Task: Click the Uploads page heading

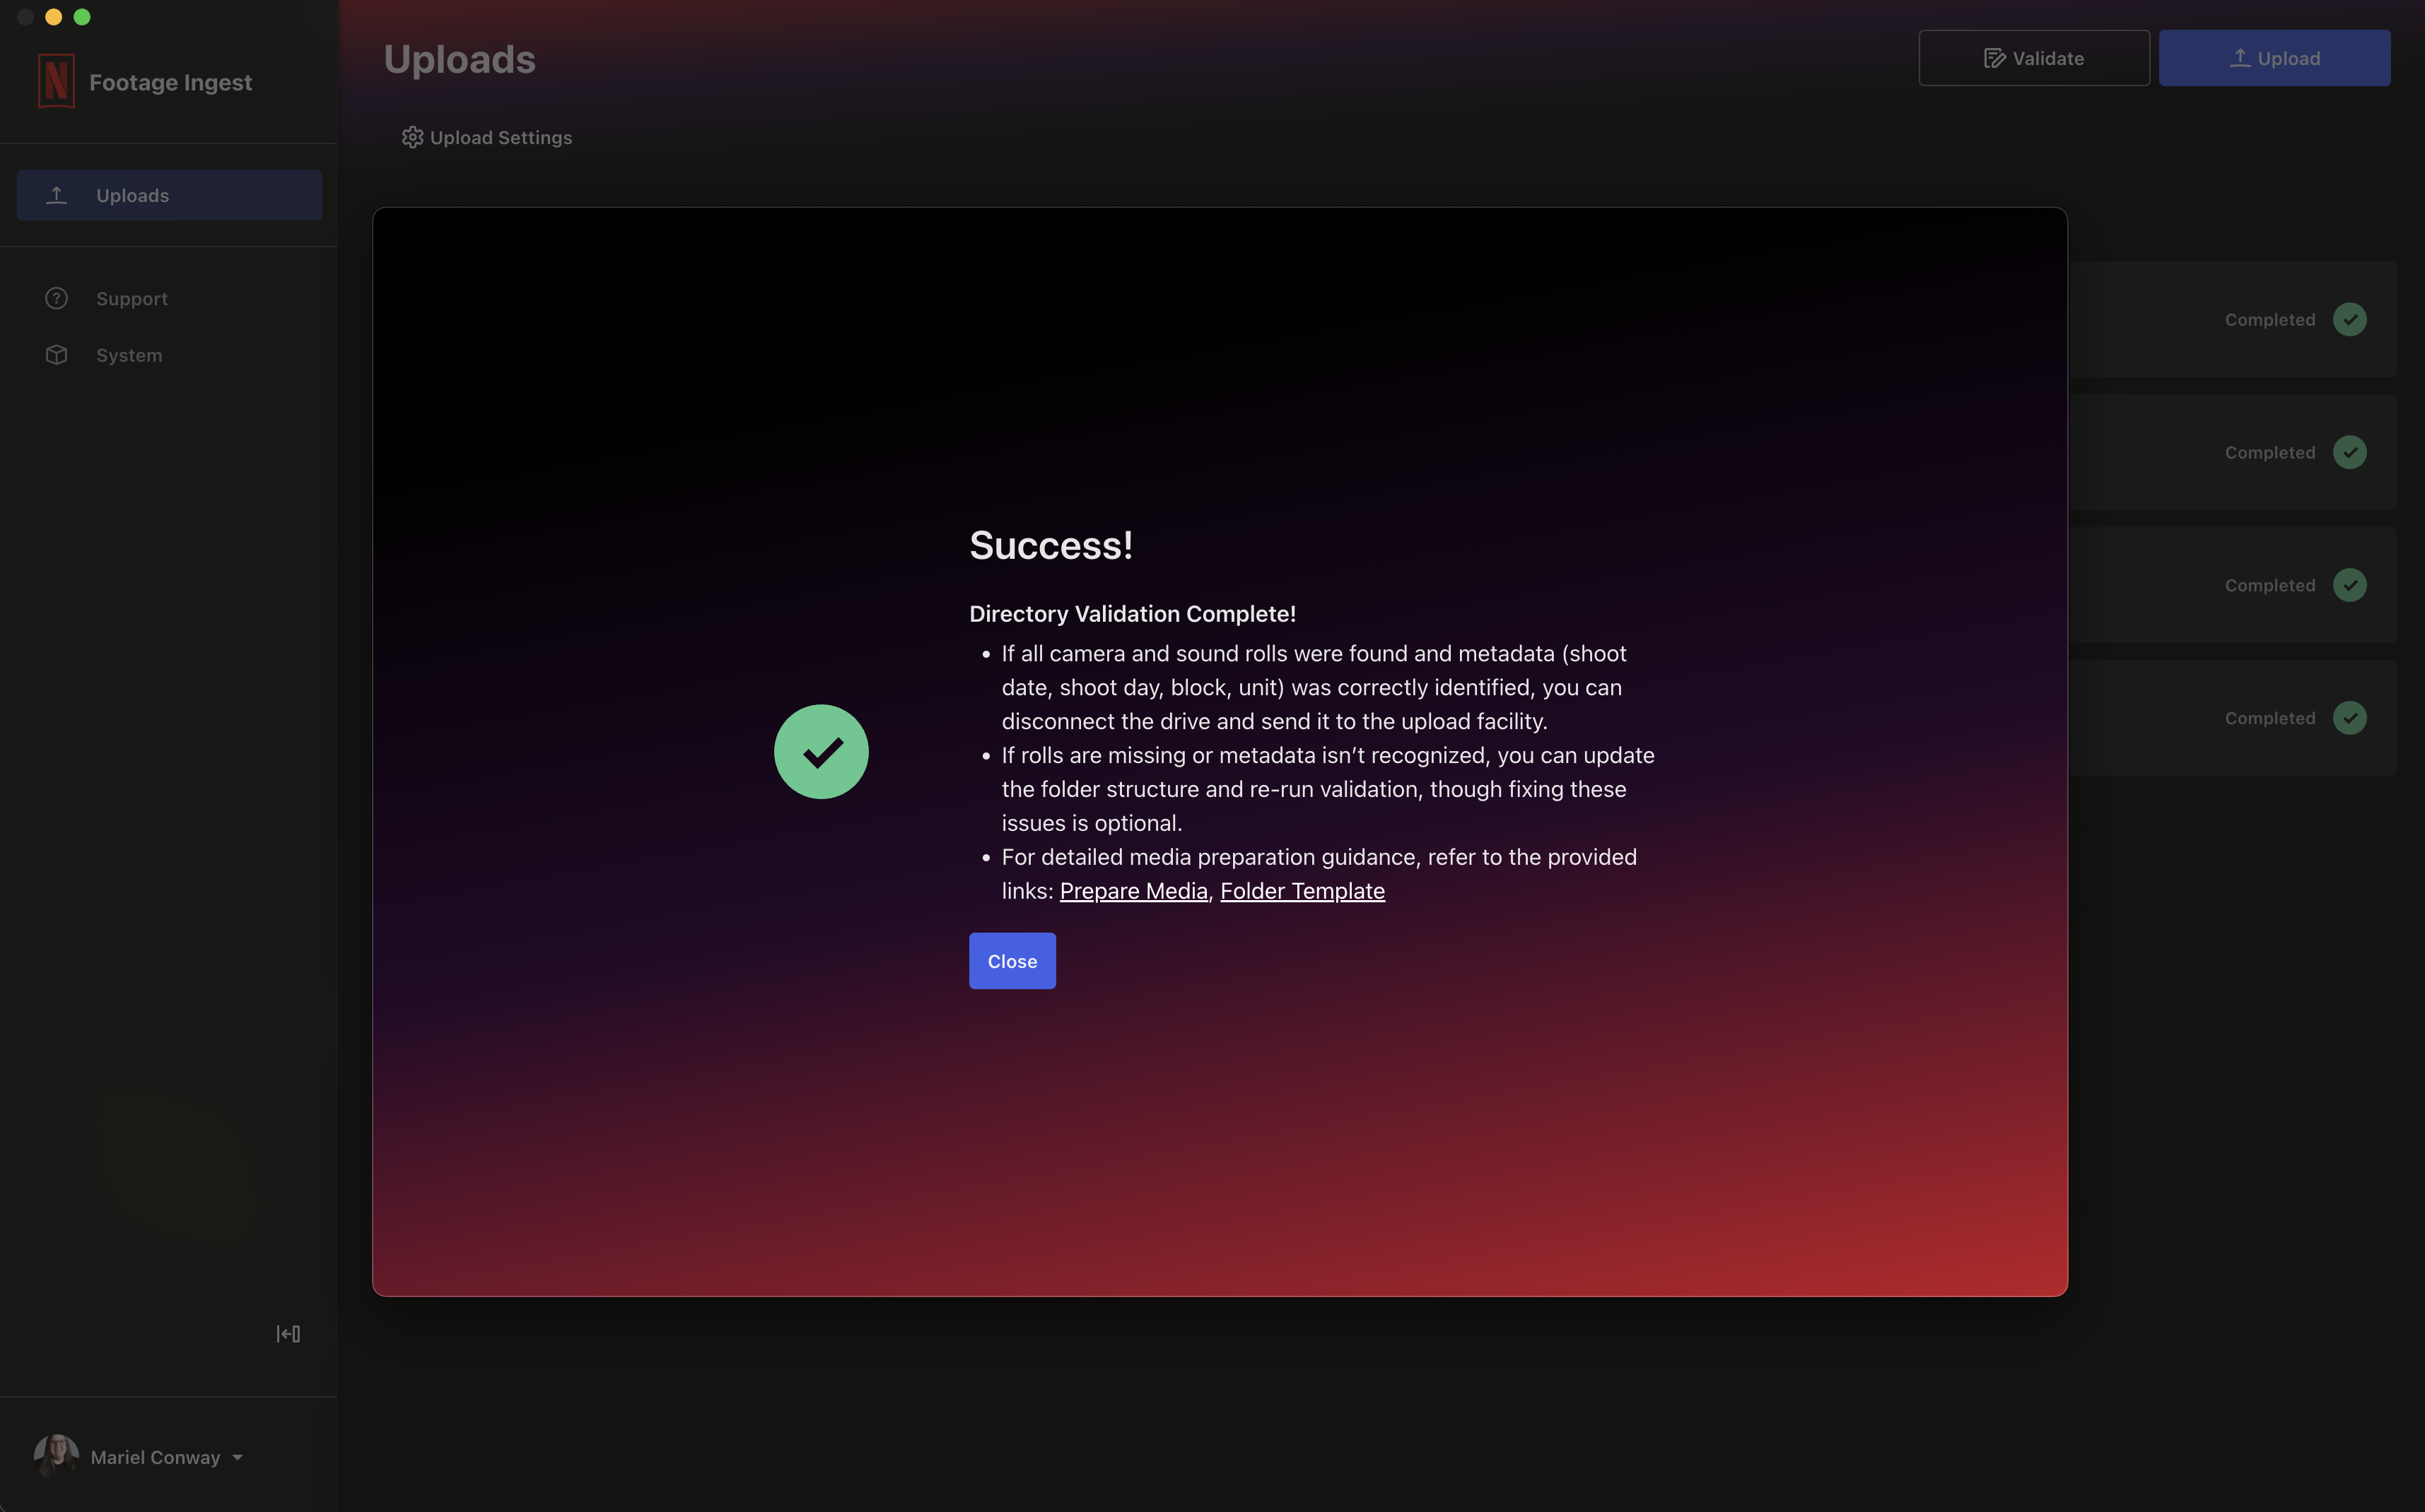Action: point(460,59)
